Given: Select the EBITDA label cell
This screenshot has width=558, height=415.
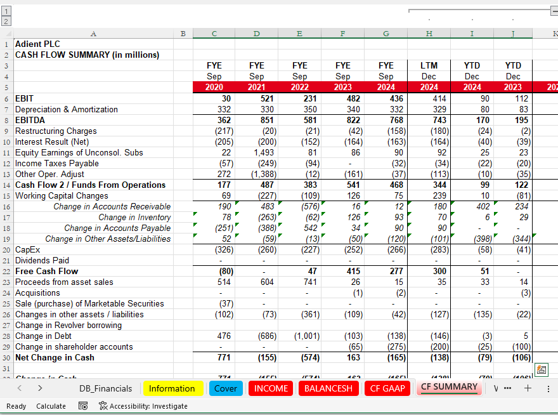Looking at the screenshot, I should [94, 120].
